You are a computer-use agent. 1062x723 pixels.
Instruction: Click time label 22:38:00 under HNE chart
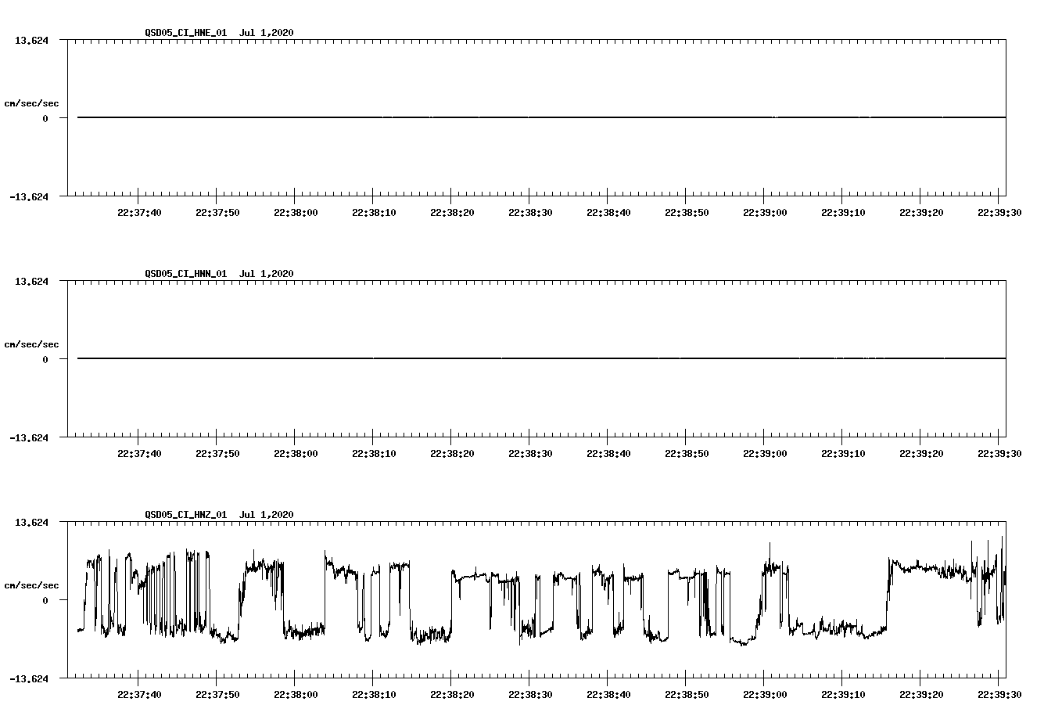(x=296, y=212)
